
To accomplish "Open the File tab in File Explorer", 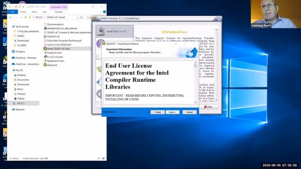I will tap(13, 12).
